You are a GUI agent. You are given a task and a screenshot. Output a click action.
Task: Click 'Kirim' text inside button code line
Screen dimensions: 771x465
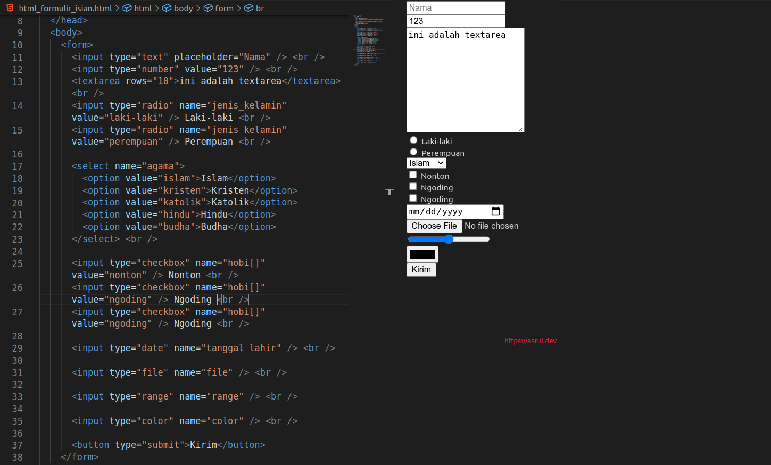pos(203,445)
